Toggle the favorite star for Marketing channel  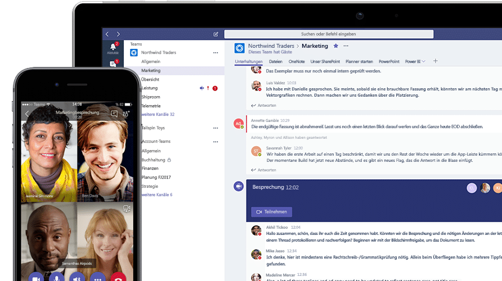click(335, 46)
